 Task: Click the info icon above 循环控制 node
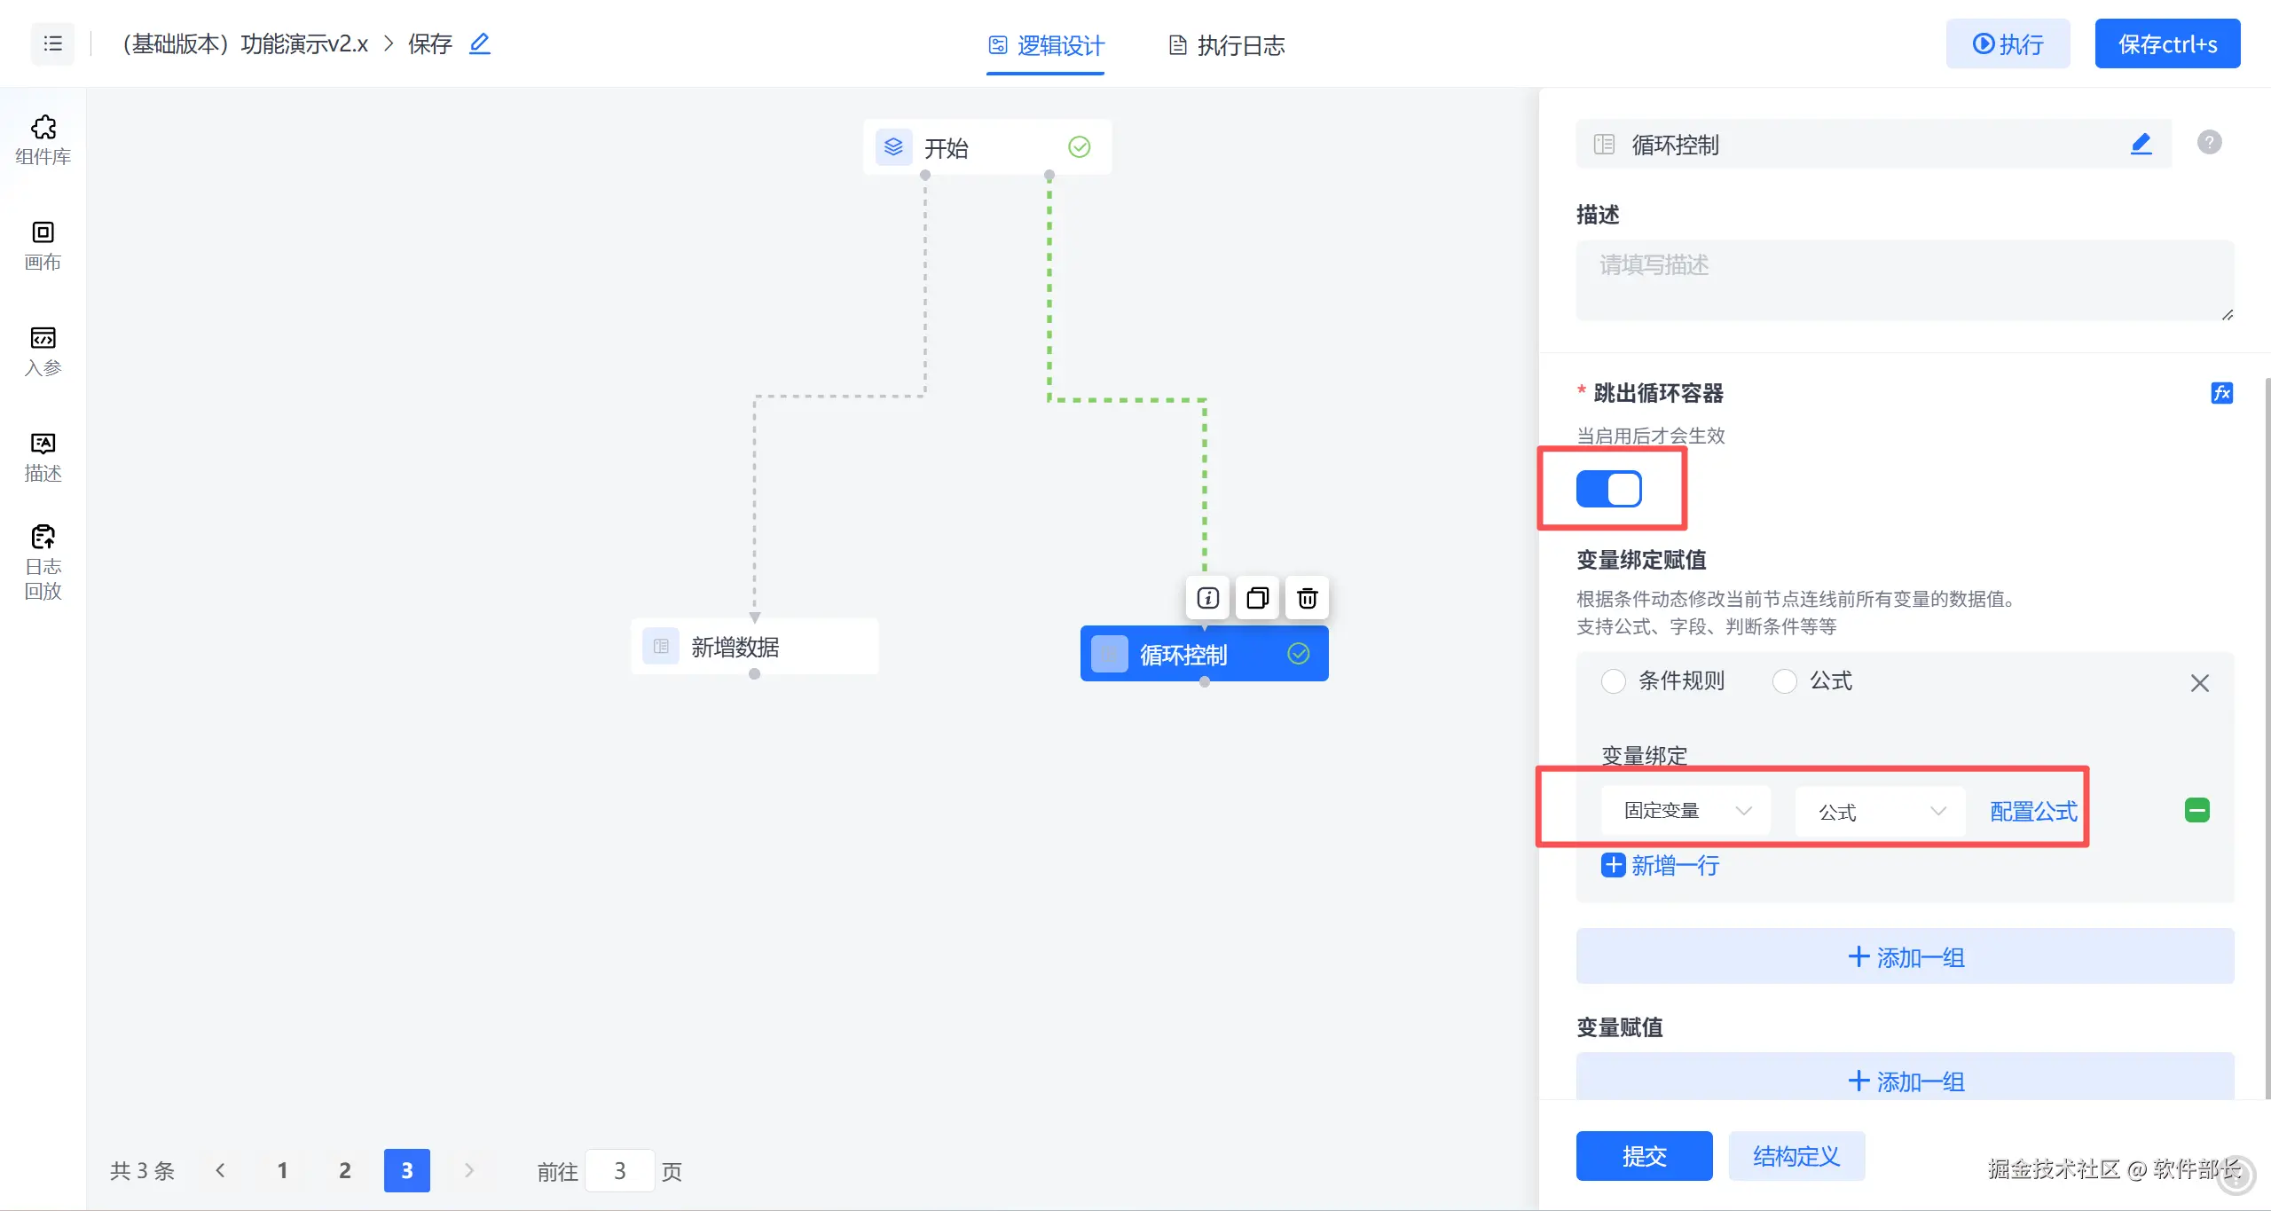pyautogui.click(x=1207, y=598)
